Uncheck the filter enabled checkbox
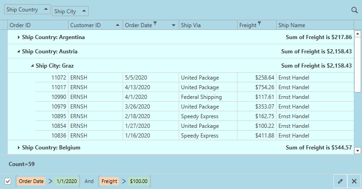The image size is (362, 189). (8, 181)
